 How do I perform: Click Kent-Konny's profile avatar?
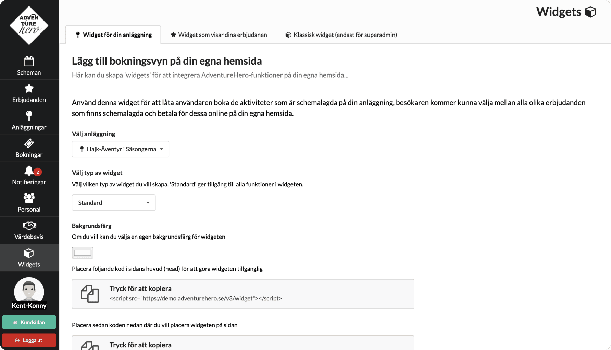29,292
